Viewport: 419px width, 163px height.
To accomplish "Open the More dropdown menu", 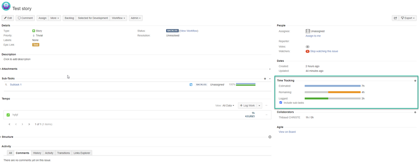I will click(x=55, y=18).
